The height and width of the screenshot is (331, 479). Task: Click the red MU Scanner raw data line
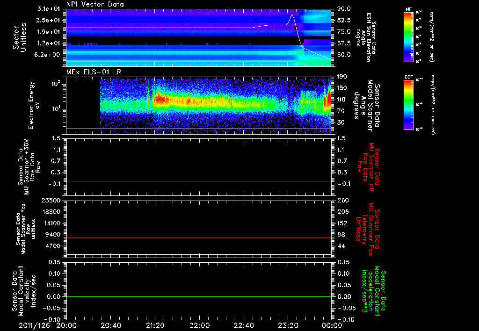pos(199,181)
